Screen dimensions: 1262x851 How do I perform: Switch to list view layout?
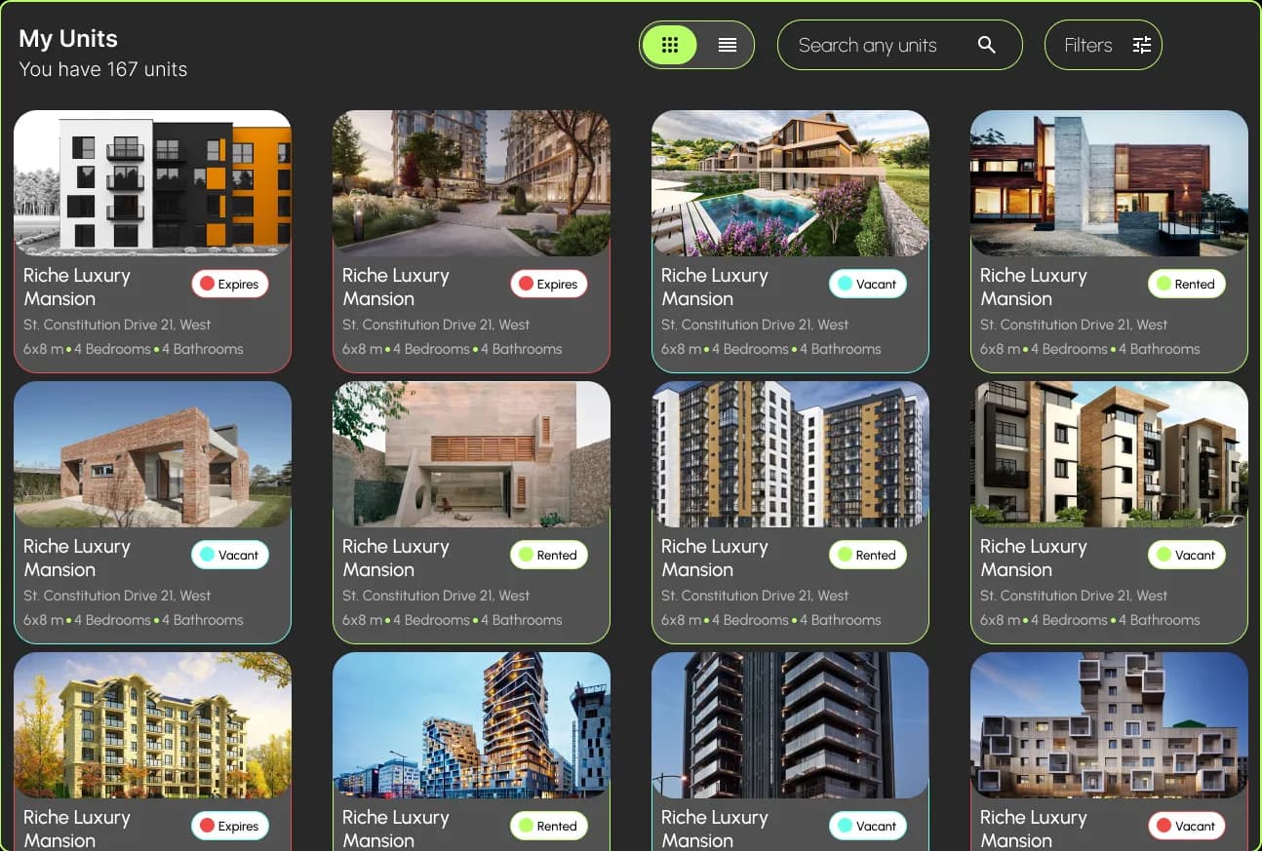point(727,45)
